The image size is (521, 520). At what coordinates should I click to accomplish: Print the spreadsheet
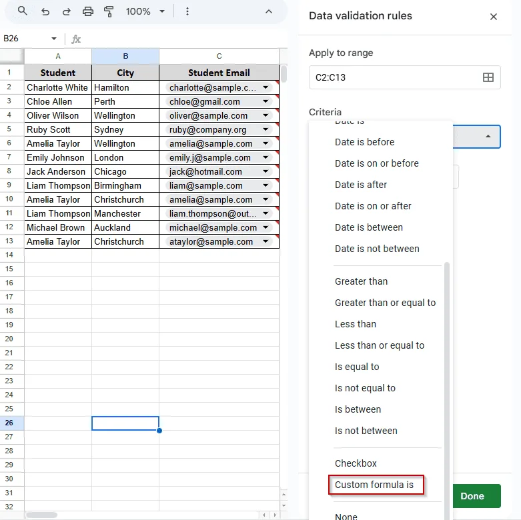click(x=87, y=11)
